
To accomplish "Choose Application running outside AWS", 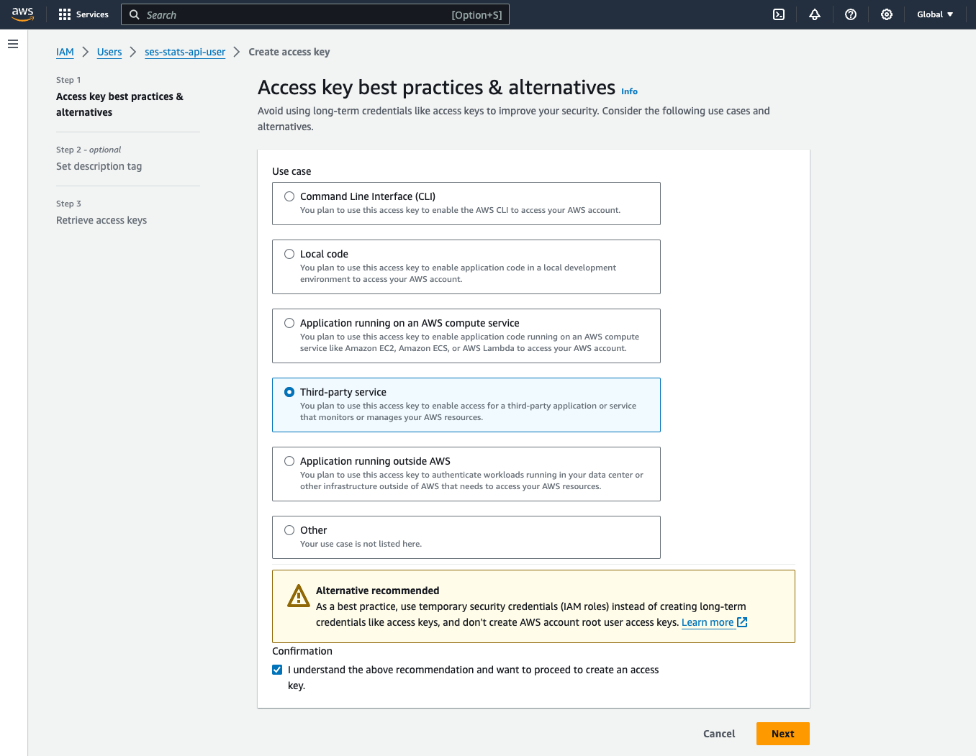I will pos(289,461).
